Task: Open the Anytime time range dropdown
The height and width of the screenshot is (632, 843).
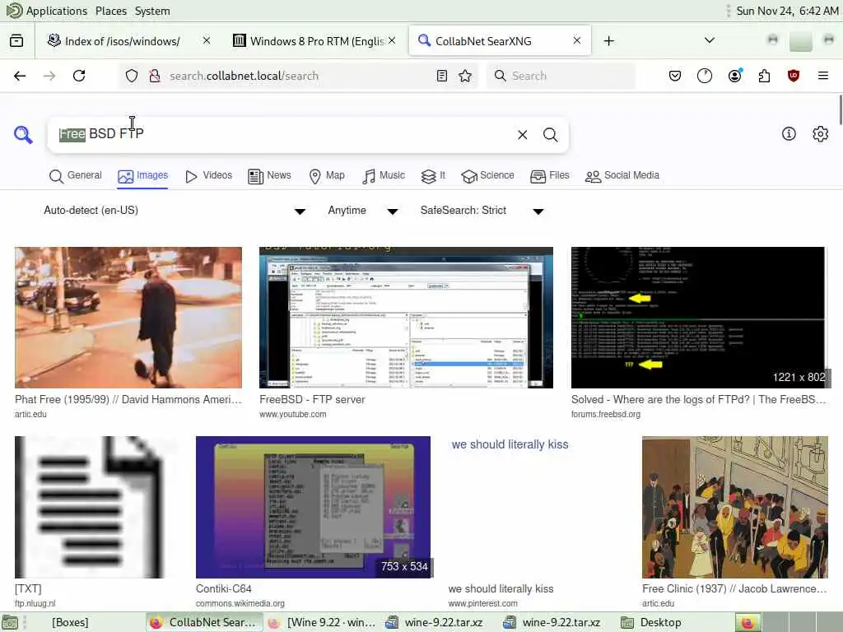Action: [x=362, y=211]
